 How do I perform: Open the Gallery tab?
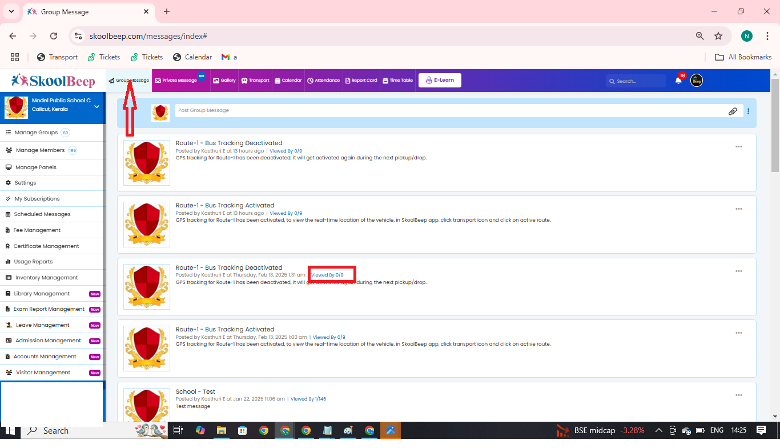pyautogui.click(x=224, y=81)
